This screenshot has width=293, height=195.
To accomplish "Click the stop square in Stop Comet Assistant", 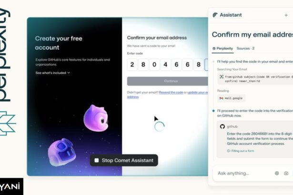I will [97, 160].
